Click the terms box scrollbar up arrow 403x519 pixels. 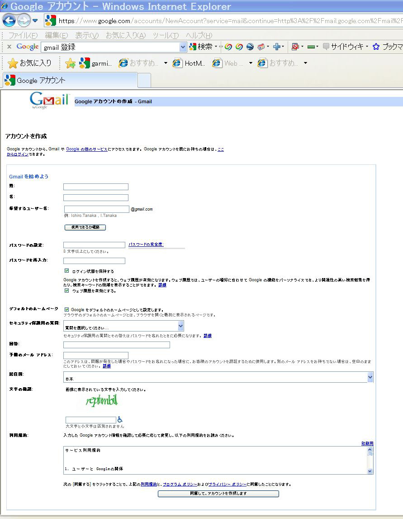coord(370,450)
